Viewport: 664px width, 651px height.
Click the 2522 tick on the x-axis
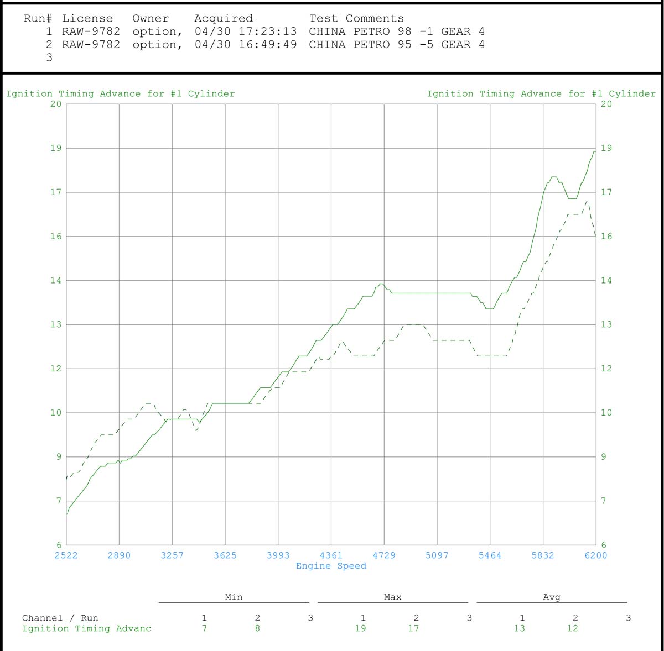pyautogui.click(x=66, y=555)
